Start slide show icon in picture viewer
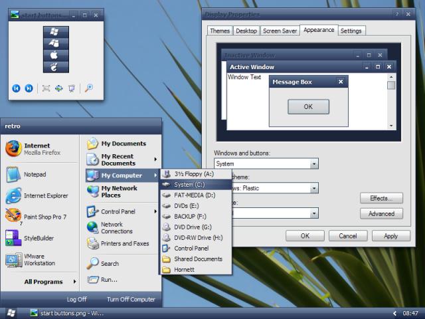Screen dimensions: 425x319 tap(72, 88)
